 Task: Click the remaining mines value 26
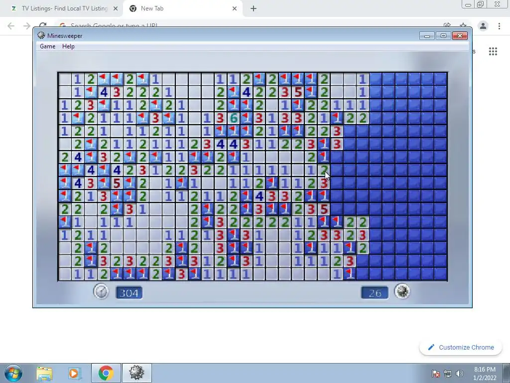[375, 293]
